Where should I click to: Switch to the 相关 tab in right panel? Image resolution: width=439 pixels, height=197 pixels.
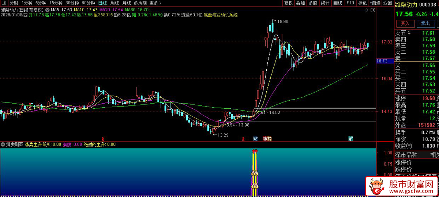[x=434, y=155]
